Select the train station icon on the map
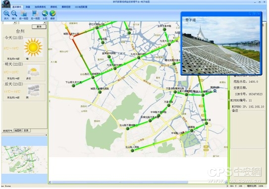 coord(215,91)
